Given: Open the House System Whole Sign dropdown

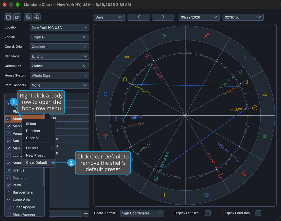Looking at the screenshot, I should click(x=60, y=76).
